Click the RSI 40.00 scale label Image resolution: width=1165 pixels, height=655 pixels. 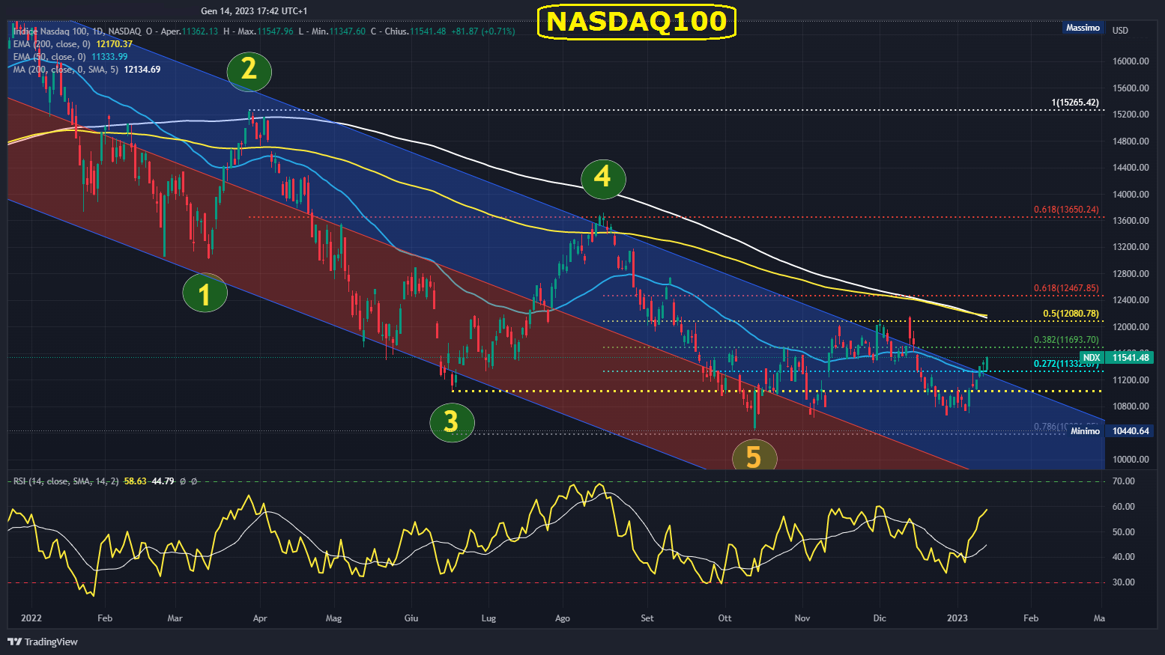coord(1124,557)
